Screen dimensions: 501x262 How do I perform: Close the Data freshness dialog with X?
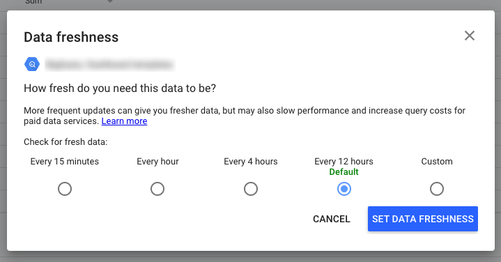click(x=470, y=36)
